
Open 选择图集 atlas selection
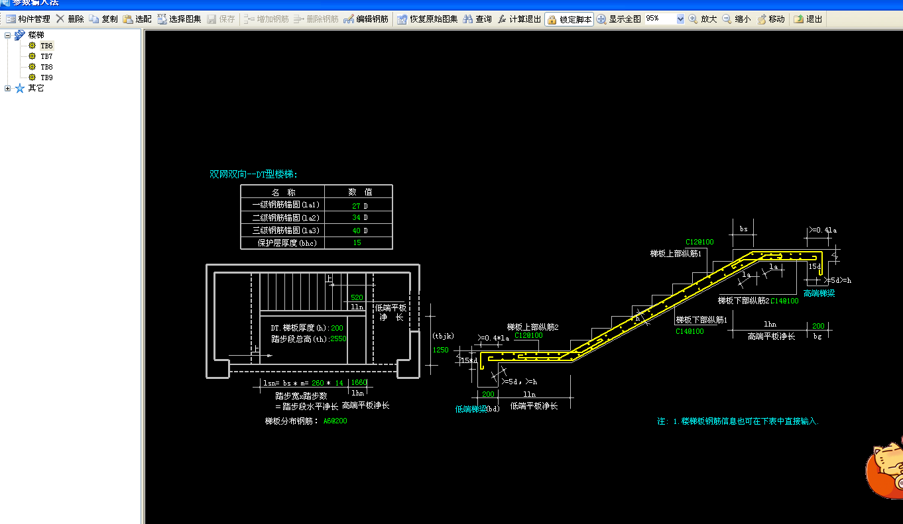pyautogui.click(x=179, y=19)
